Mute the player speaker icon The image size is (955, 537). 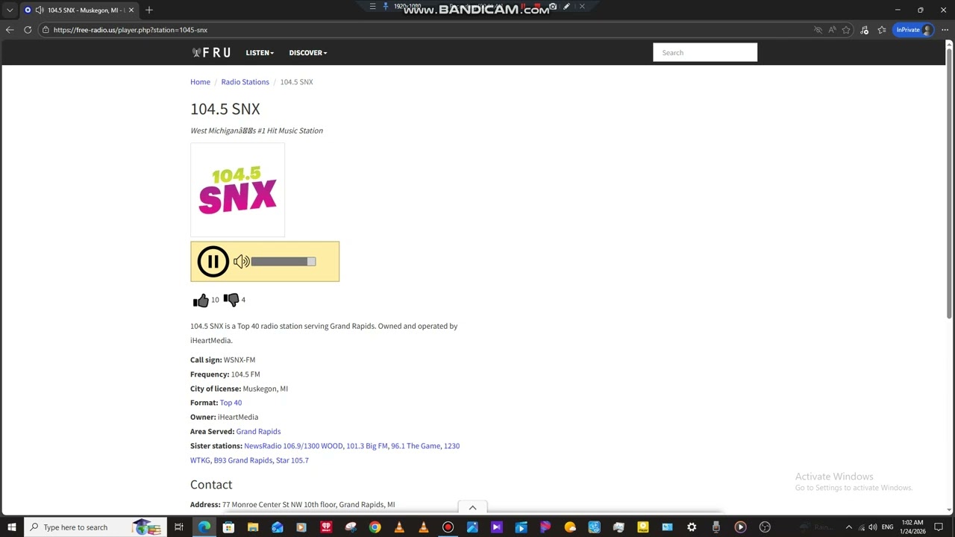point(241,262)
